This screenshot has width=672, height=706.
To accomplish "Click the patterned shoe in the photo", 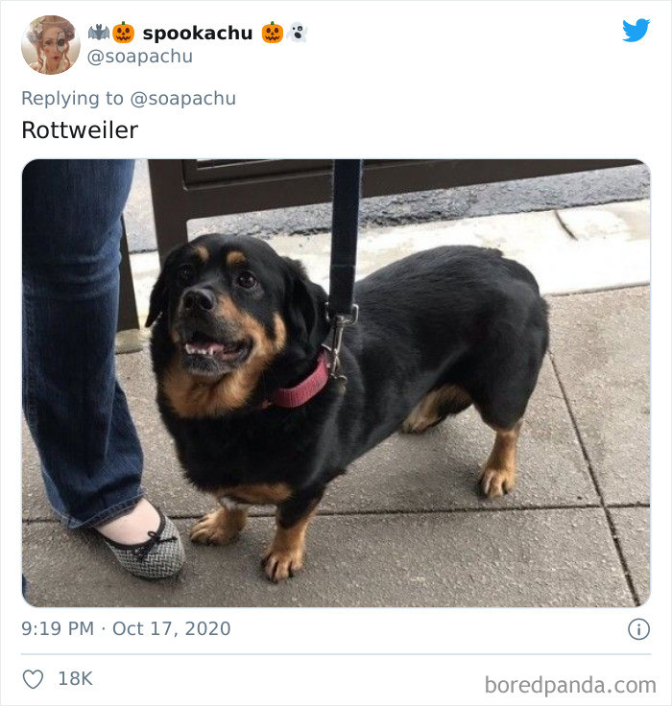I will coord(147,545).
